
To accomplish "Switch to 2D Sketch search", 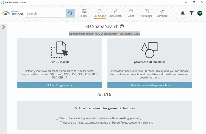I will pyautogui.click(x=115, y=13).
